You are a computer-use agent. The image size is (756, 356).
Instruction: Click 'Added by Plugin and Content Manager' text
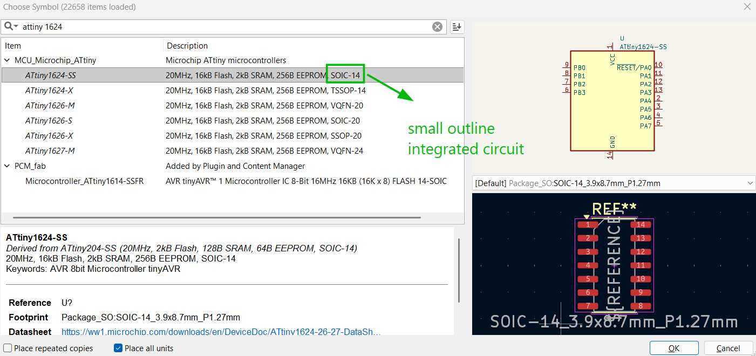(x=235, y=166)
